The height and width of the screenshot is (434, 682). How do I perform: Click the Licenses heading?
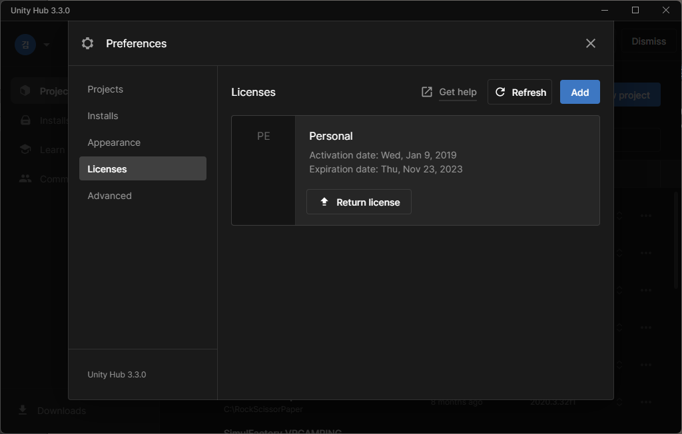[x=253, y=93]
